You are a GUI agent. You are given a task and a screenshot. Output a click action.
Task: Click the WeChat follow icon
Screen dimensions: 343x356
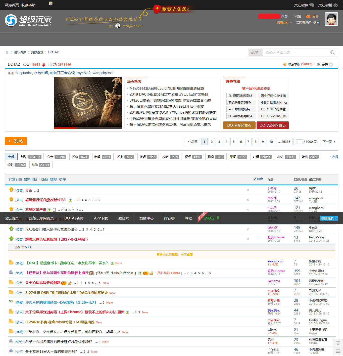point(312,5)
